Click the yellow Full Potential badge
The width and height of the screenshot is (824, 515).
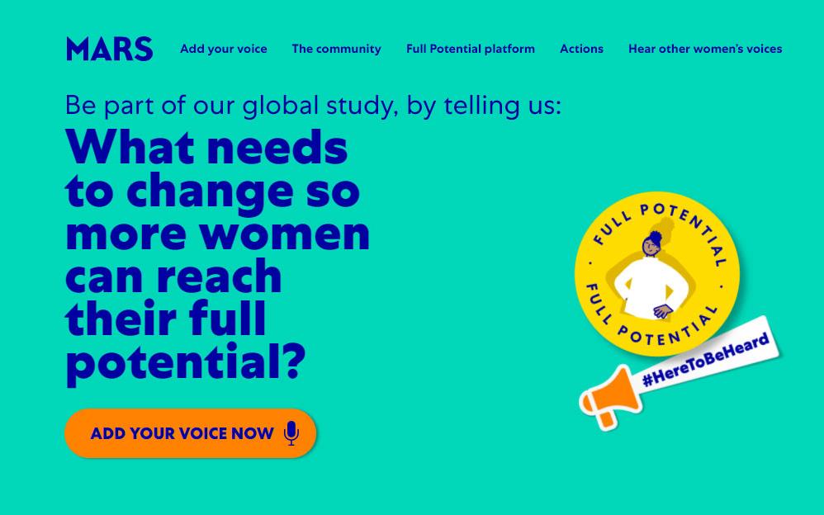coord(657,274)
